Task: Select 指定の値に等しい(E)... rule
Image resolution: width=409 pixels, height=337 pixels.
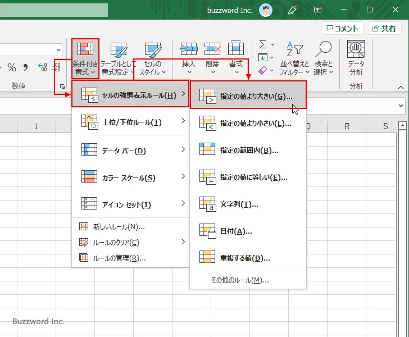Action: click(248, 177)
